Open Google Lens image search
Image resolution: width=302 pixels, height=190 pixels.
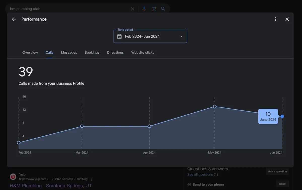[x=154, y=9]
